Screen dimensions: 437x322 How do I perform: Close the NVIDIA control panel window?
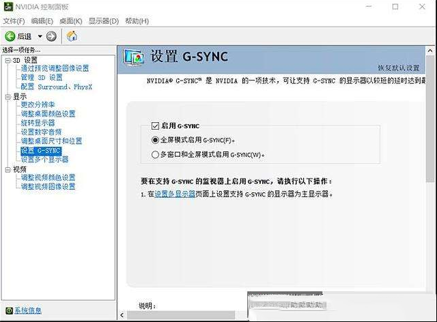422,7
